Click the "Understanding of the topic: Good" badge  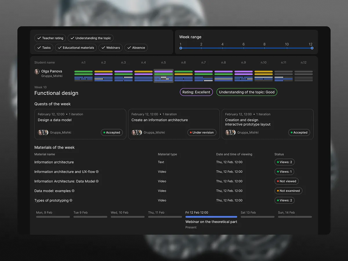[x=247, y=92]
